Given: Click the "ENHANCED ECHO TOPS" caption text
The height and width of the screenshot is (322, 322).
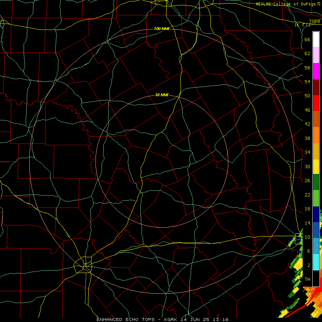Looking at the screenshot, I should pos(126,319).
